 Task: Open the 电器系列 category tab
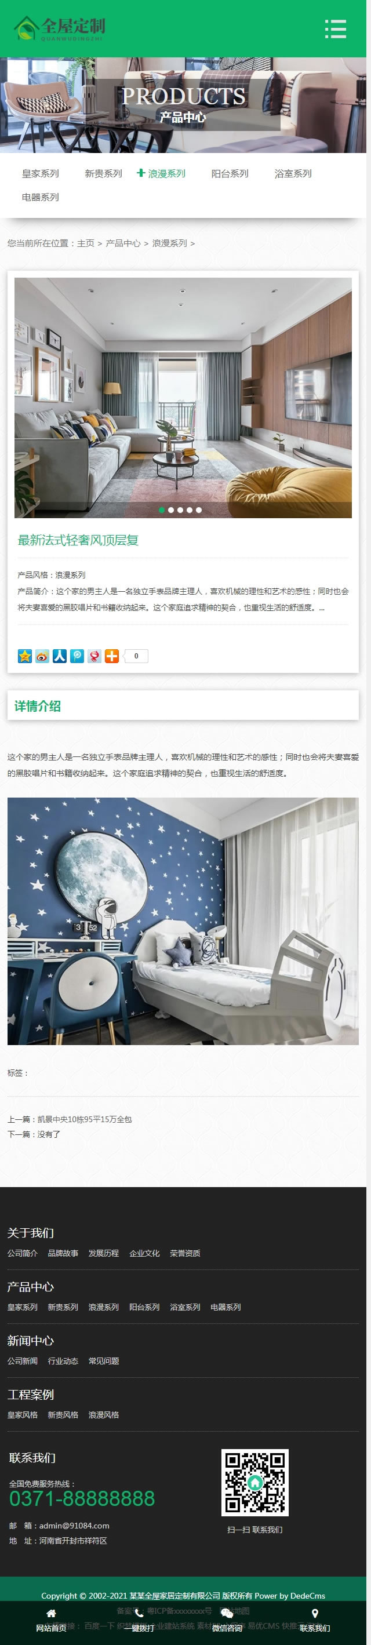click(40, 197)
